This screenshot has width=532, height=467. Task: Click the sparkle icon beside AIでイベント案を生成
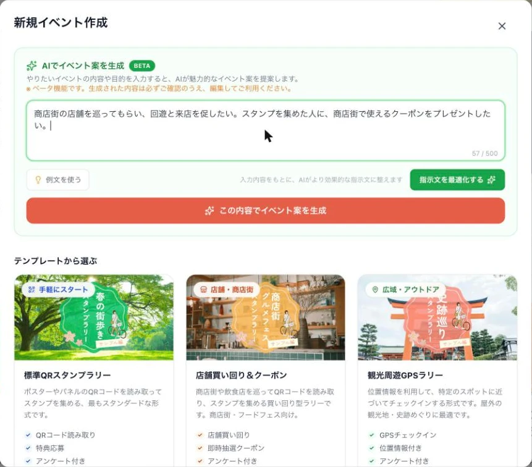pyautogui.click(x=32, y=66)
